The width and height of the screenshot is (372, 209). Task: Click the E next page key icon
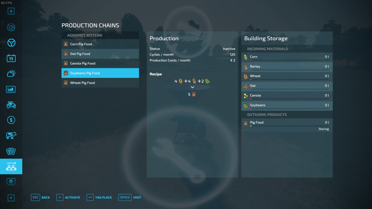[x=11, y=198]
